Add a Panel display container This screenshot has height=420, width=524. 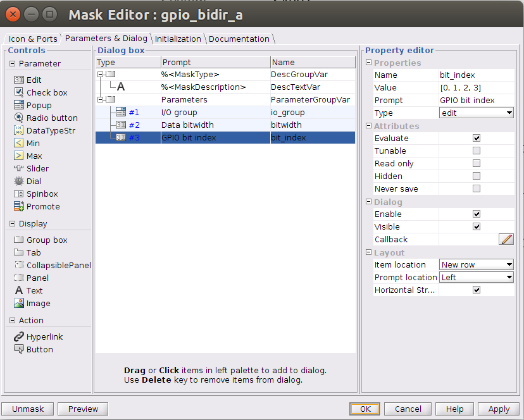point(31,278)
